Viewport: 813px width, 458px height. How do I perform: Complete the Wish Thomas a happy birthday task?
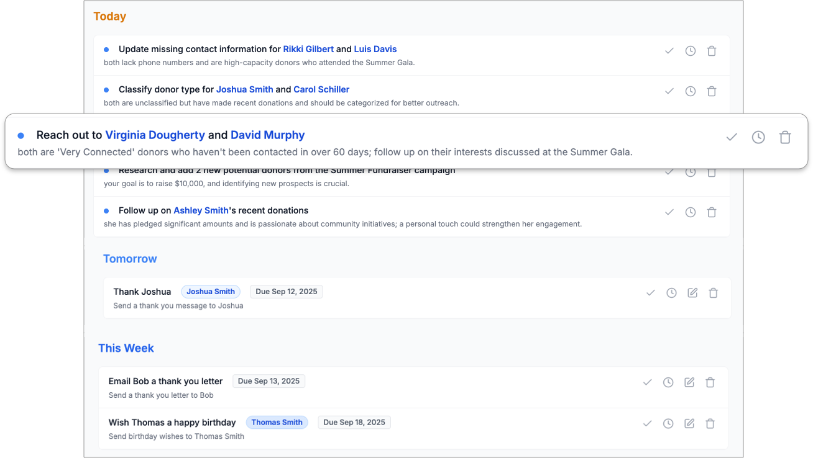point(647,423)
